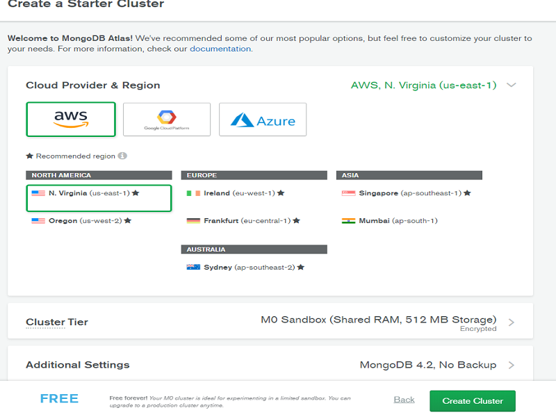Select the AWS cloud provider logo
Screen dimensions: 556x417
pos(71,120)
